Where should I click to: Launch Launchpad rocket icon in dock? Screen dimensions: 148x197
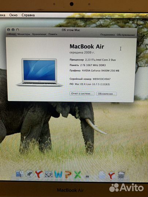(30, 174)
